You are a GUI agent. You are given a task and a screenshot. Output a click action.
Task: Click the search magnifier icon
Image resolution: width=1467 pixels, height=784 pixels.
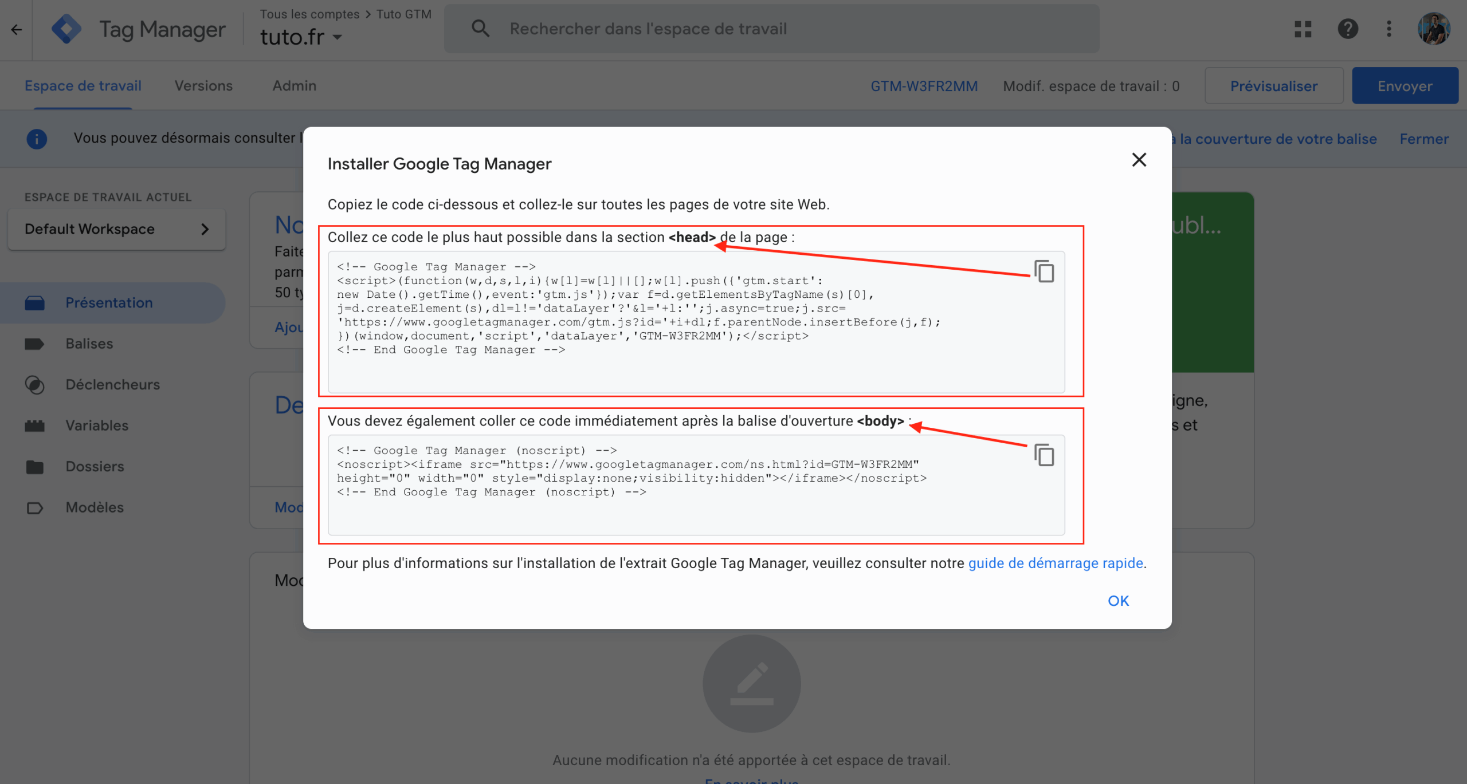coord(480,29)
